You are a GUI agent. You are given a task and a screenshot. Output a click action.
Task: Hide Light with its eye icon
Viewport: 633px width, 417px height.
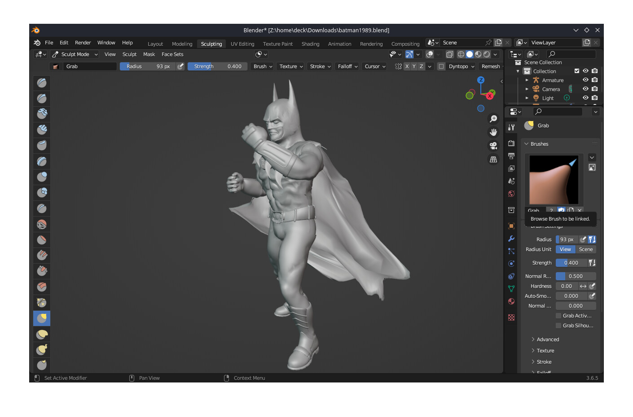[585, 98]
